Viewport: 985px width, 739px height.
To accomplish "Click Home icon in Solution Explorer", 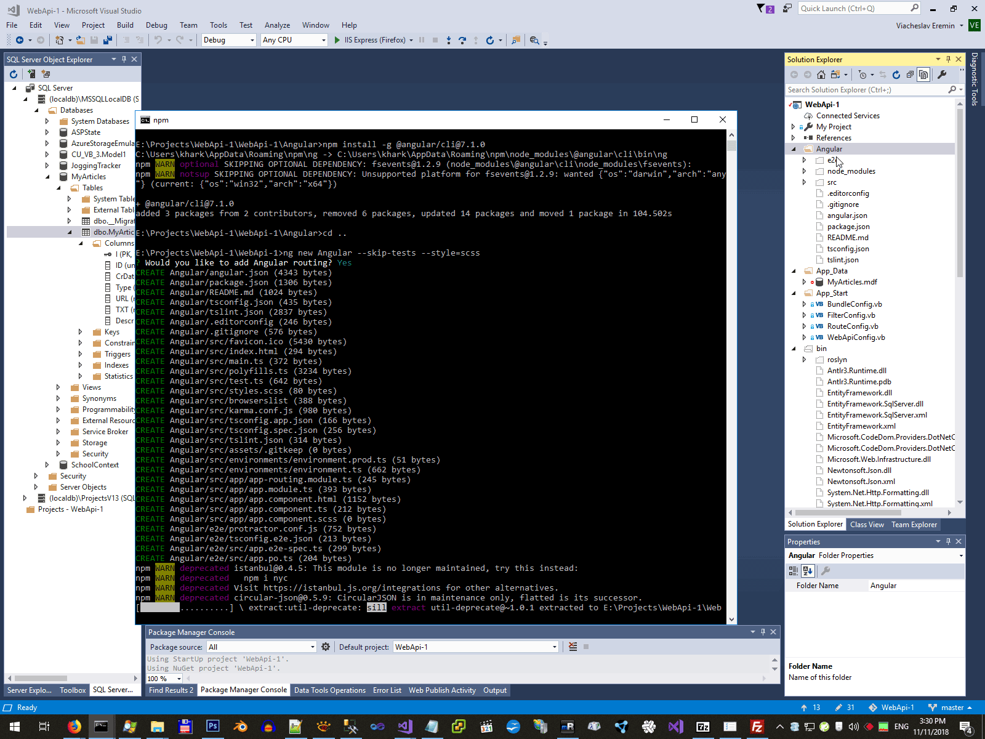I will pyautogui.click(x=821, y=75).
